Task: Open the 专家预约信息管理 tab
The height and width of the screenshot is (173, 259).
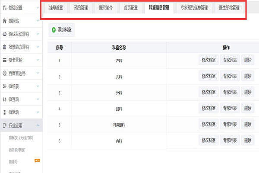Action: point(194,8)
